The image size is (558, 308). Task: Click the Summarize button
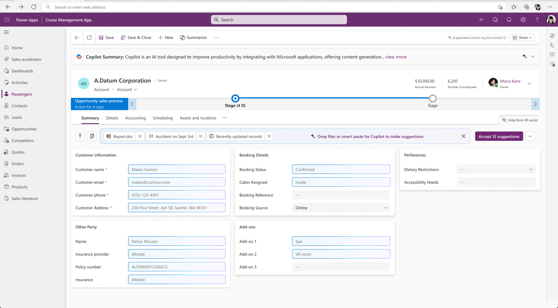193,37
